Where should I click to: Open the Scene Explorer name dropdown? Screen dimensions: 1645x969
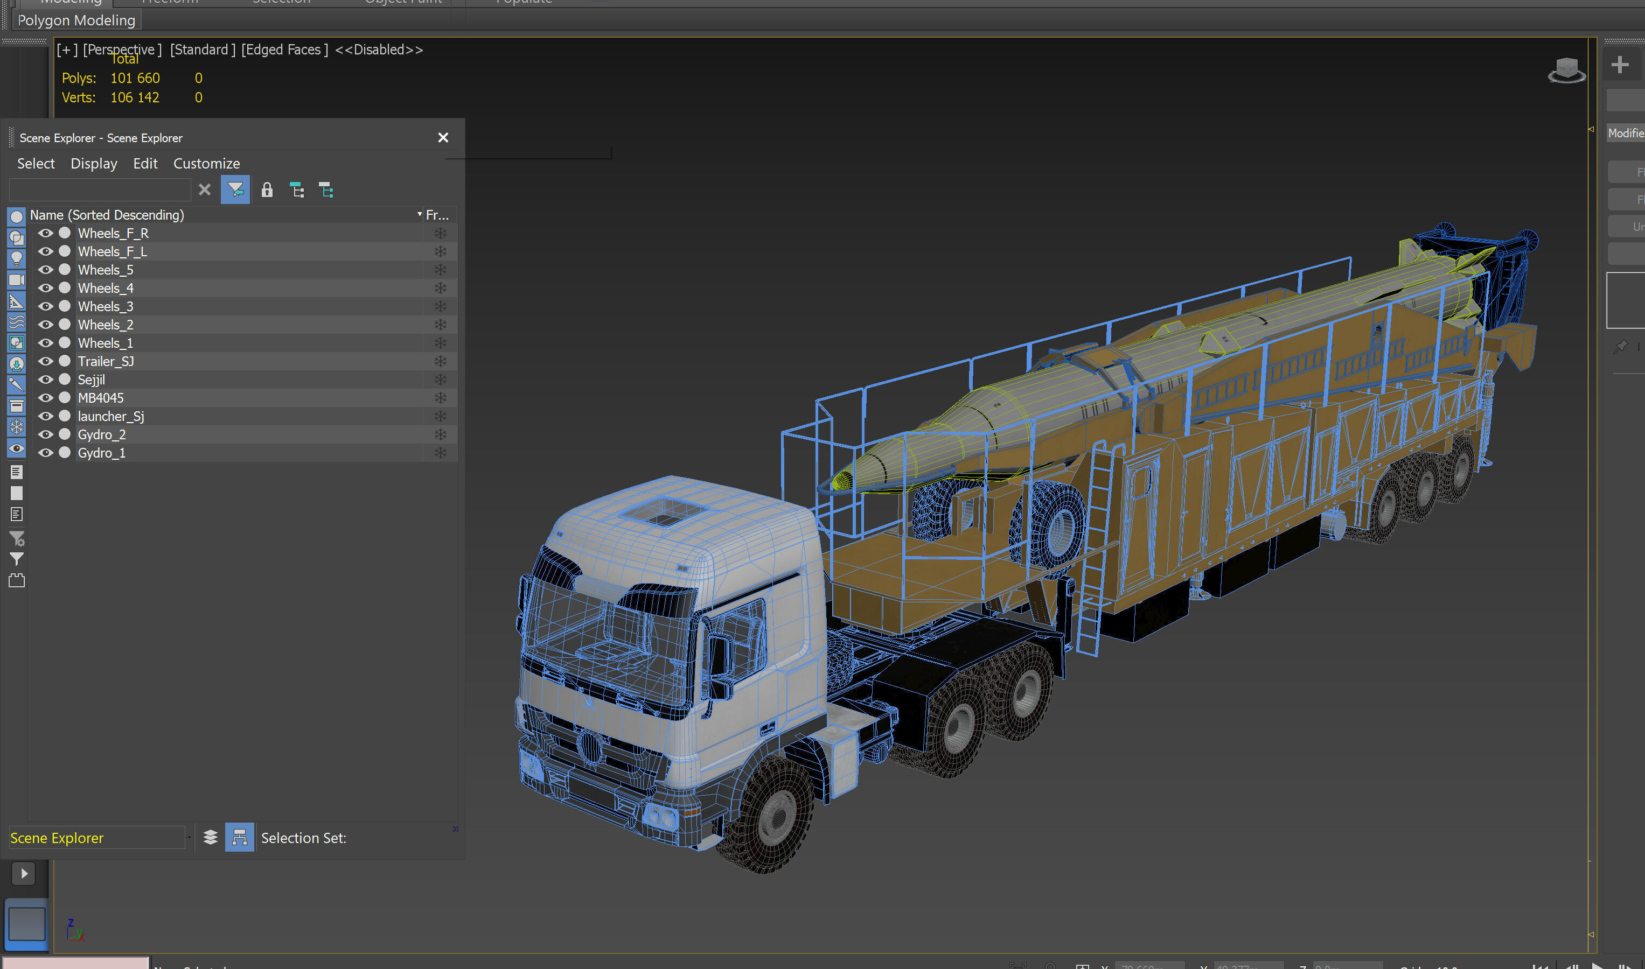coord(189,837)
